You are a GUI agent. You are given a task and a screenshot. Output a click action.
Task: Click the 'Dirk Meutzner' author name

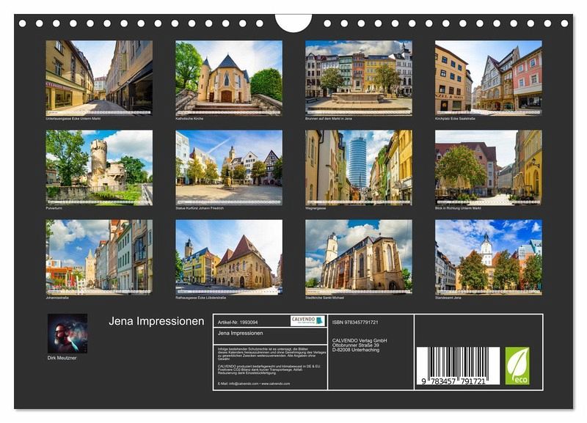62,358
